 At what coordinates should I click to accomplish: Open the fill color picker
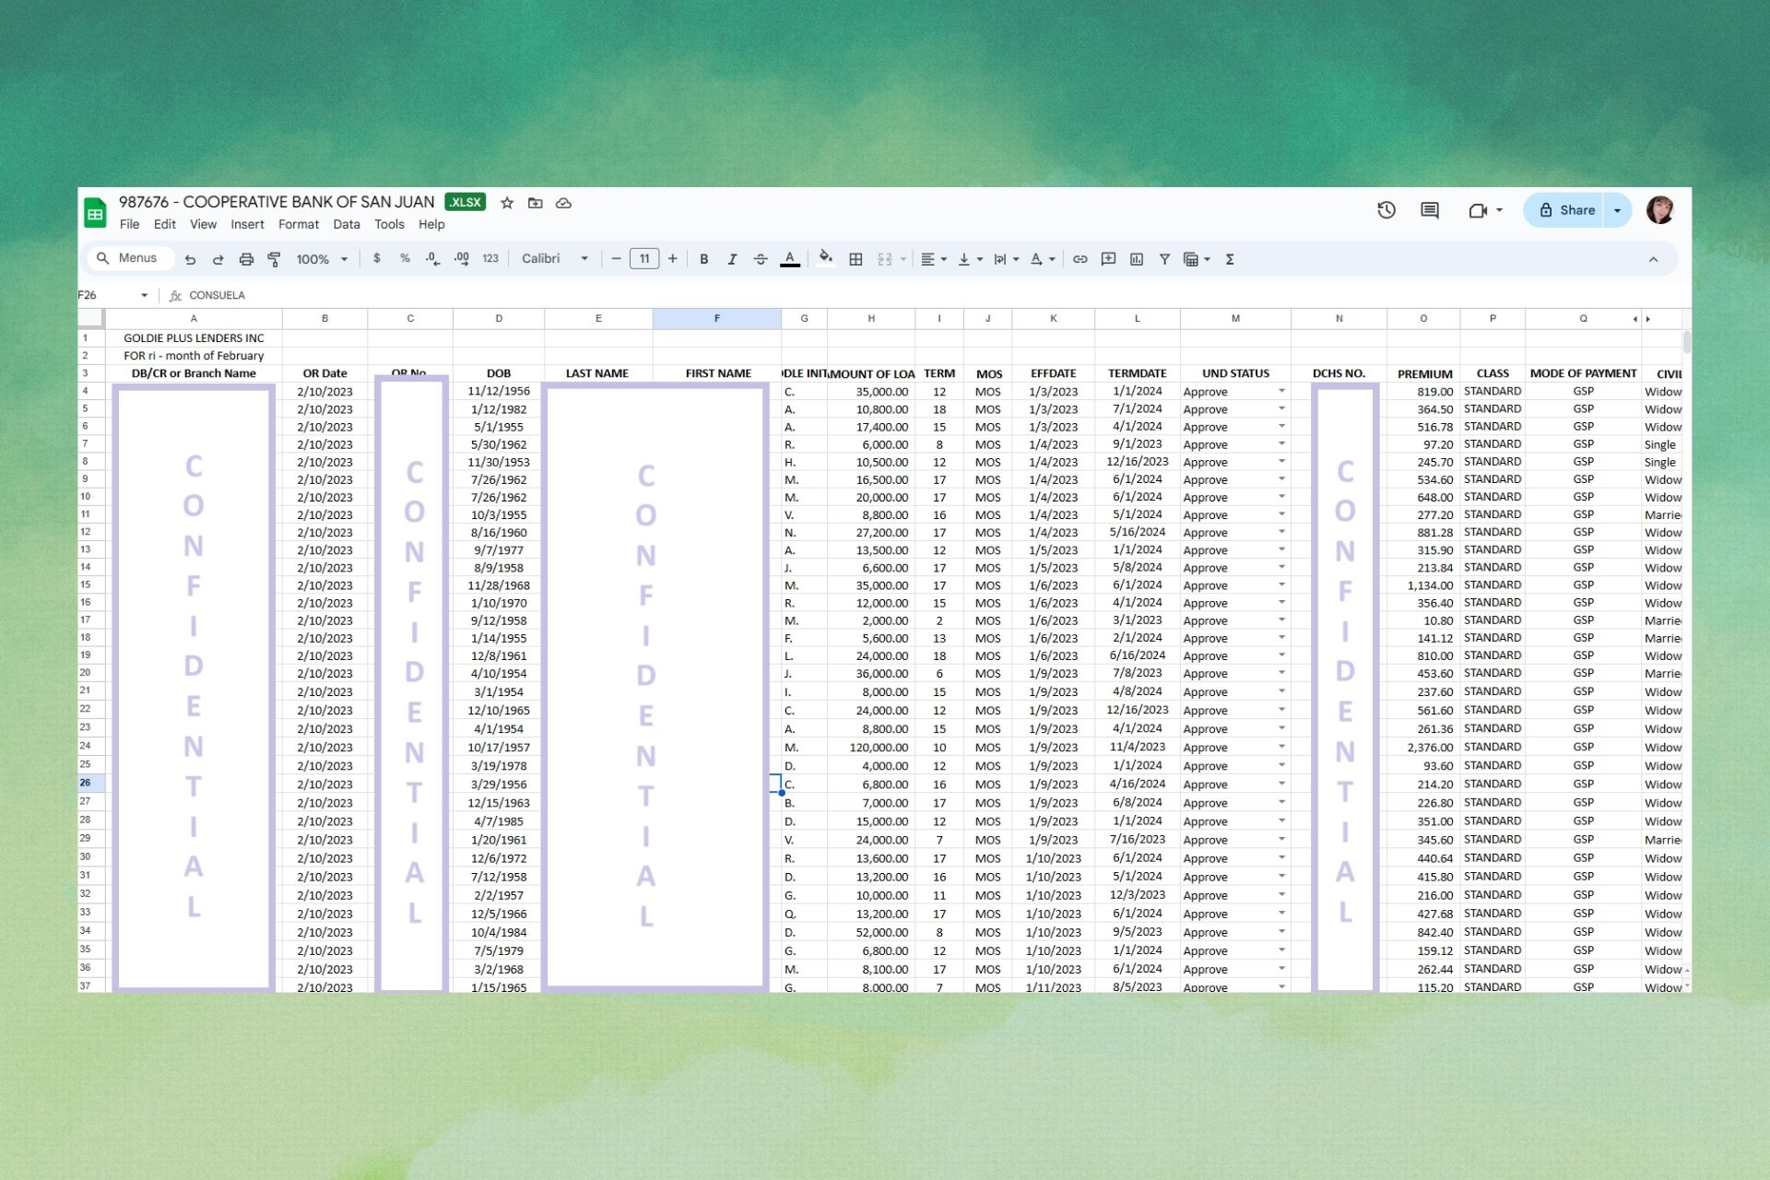[826, 259]
